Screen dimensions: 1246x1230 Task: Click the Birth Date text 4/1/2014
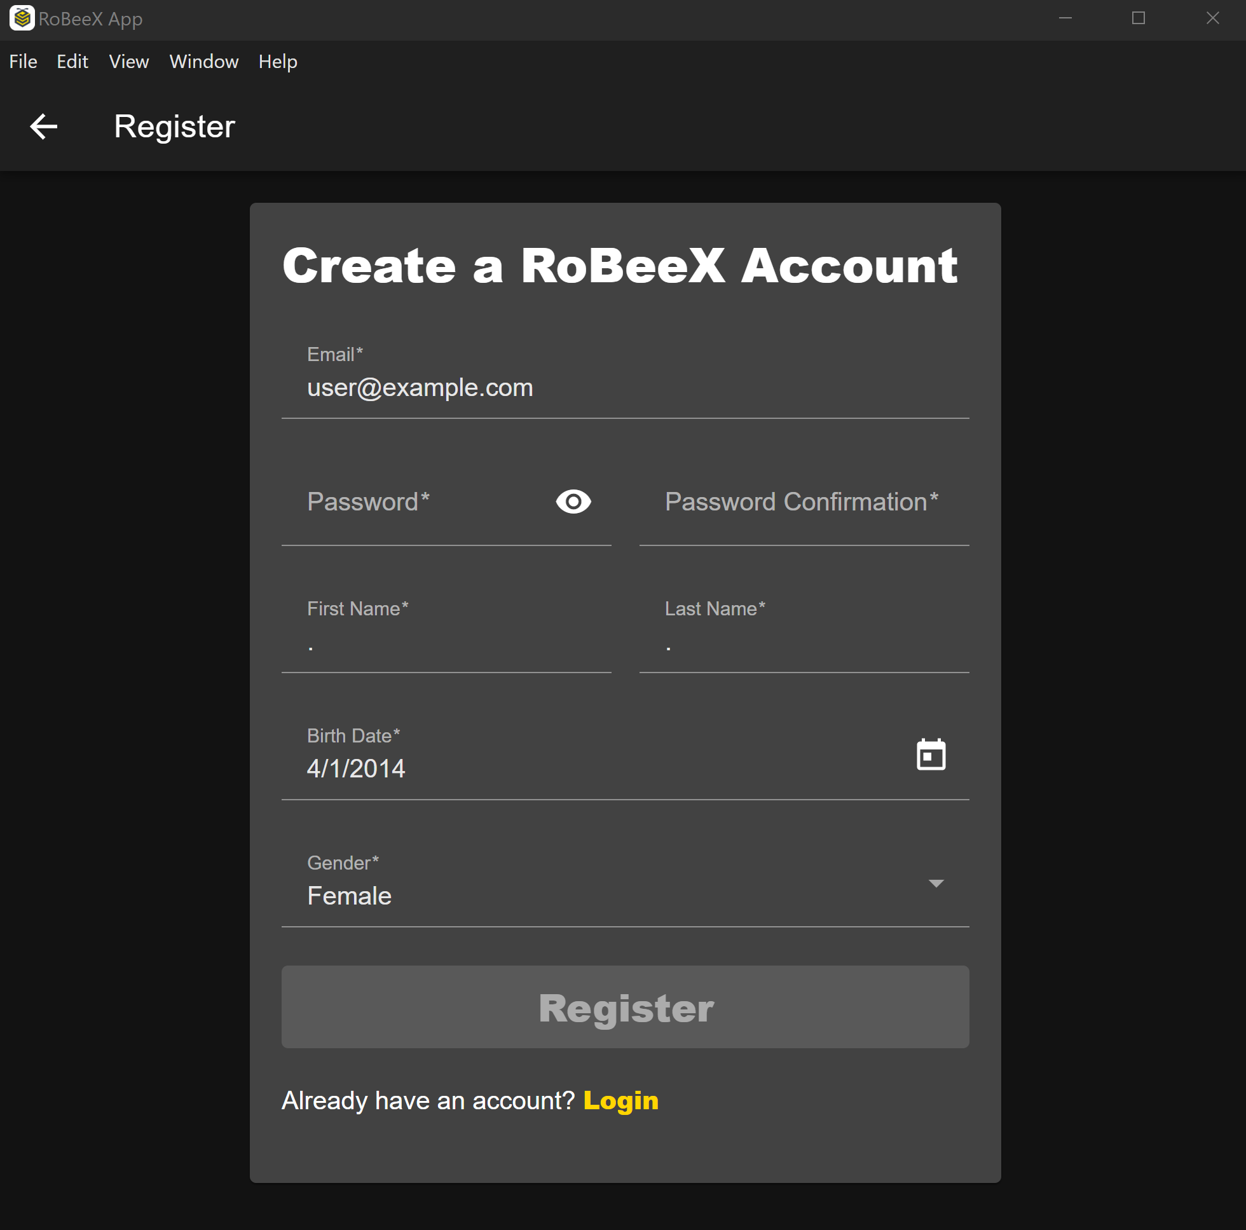pyautogui.click(x=356, y=768)
